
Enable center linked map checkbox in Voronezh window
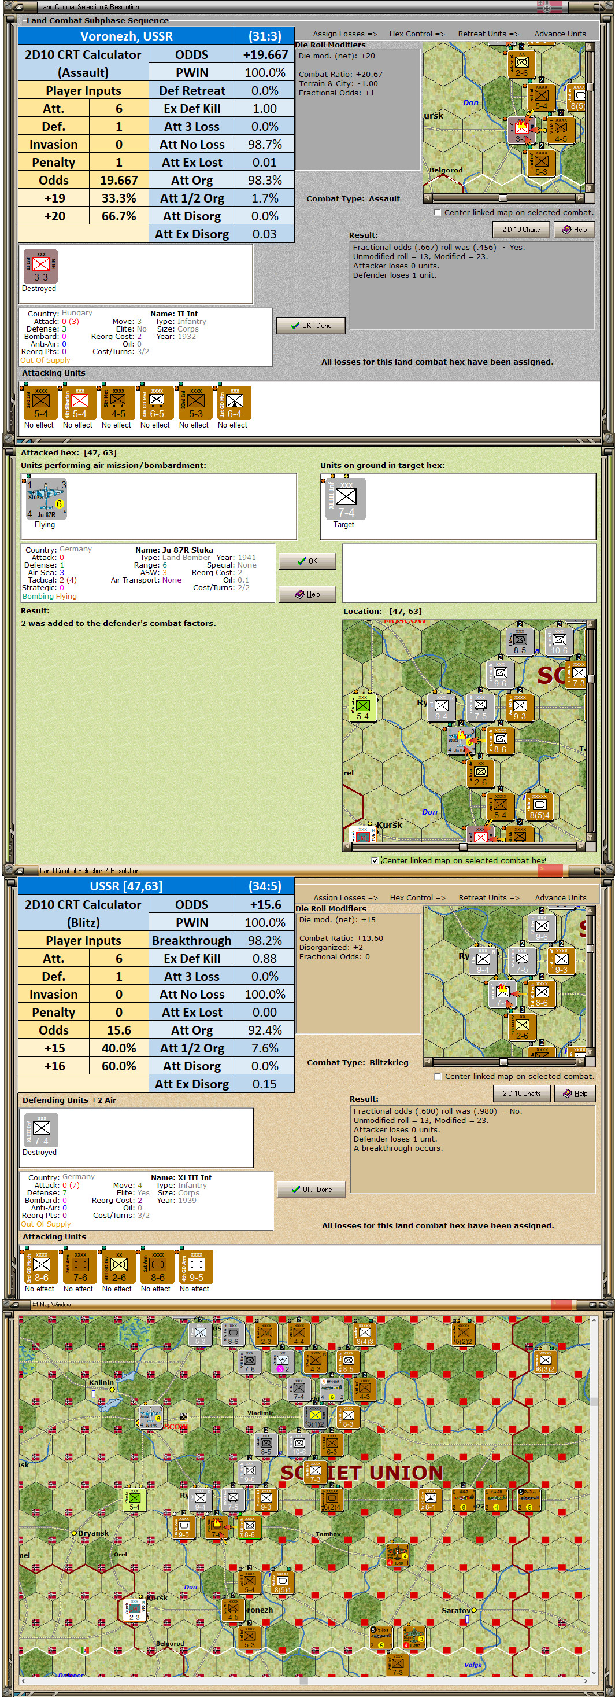pos(437,213)
